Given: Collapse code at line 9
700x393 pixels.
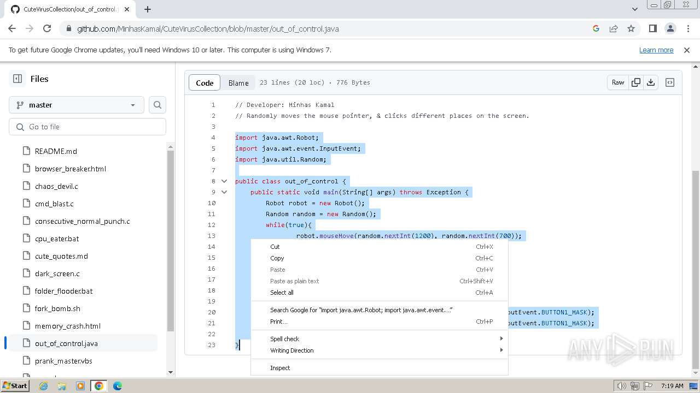Looking at the screenshot, I should click(224, 192).
